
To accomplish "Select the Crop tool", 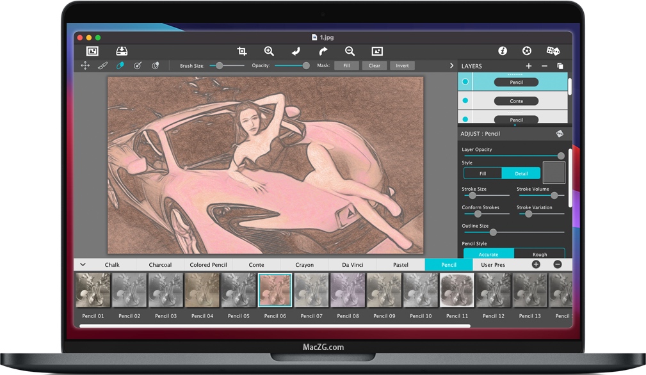I will [x=242, y=51].
